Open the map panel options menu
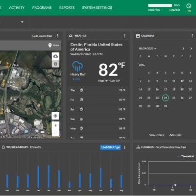This screenshot has height=196, width=196. [x=57, y=36]
